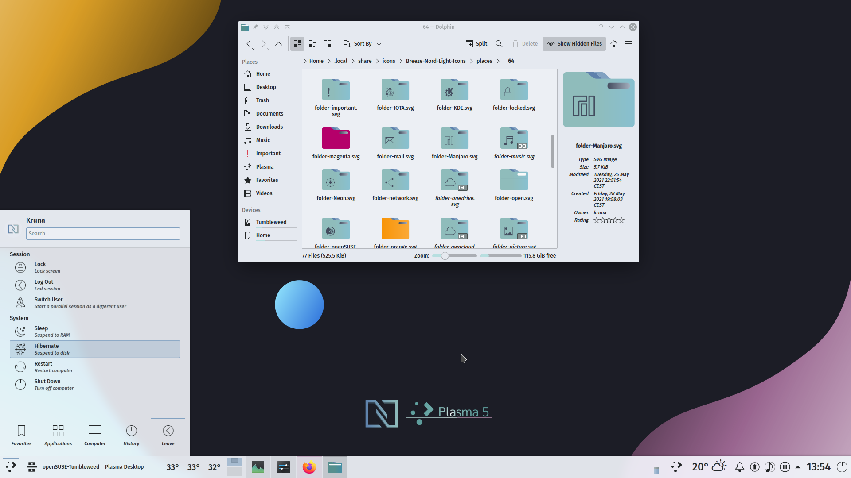Open Downloads in Places panel
Viewport: 851px width, 478px height.
click(x=269, y=127)
